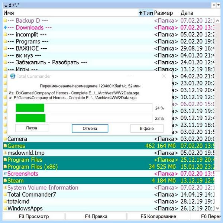Click the totalcmd folder icon
The width and height of the screenshot is (223, 223).
(x=5, y=201)
